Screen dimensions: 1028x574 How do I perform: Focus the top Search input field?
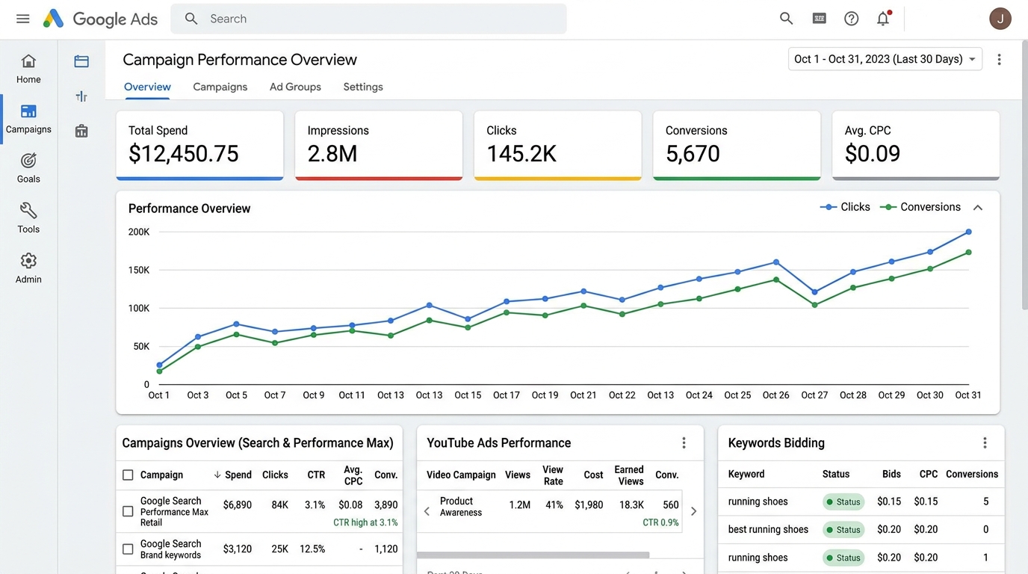368,19
